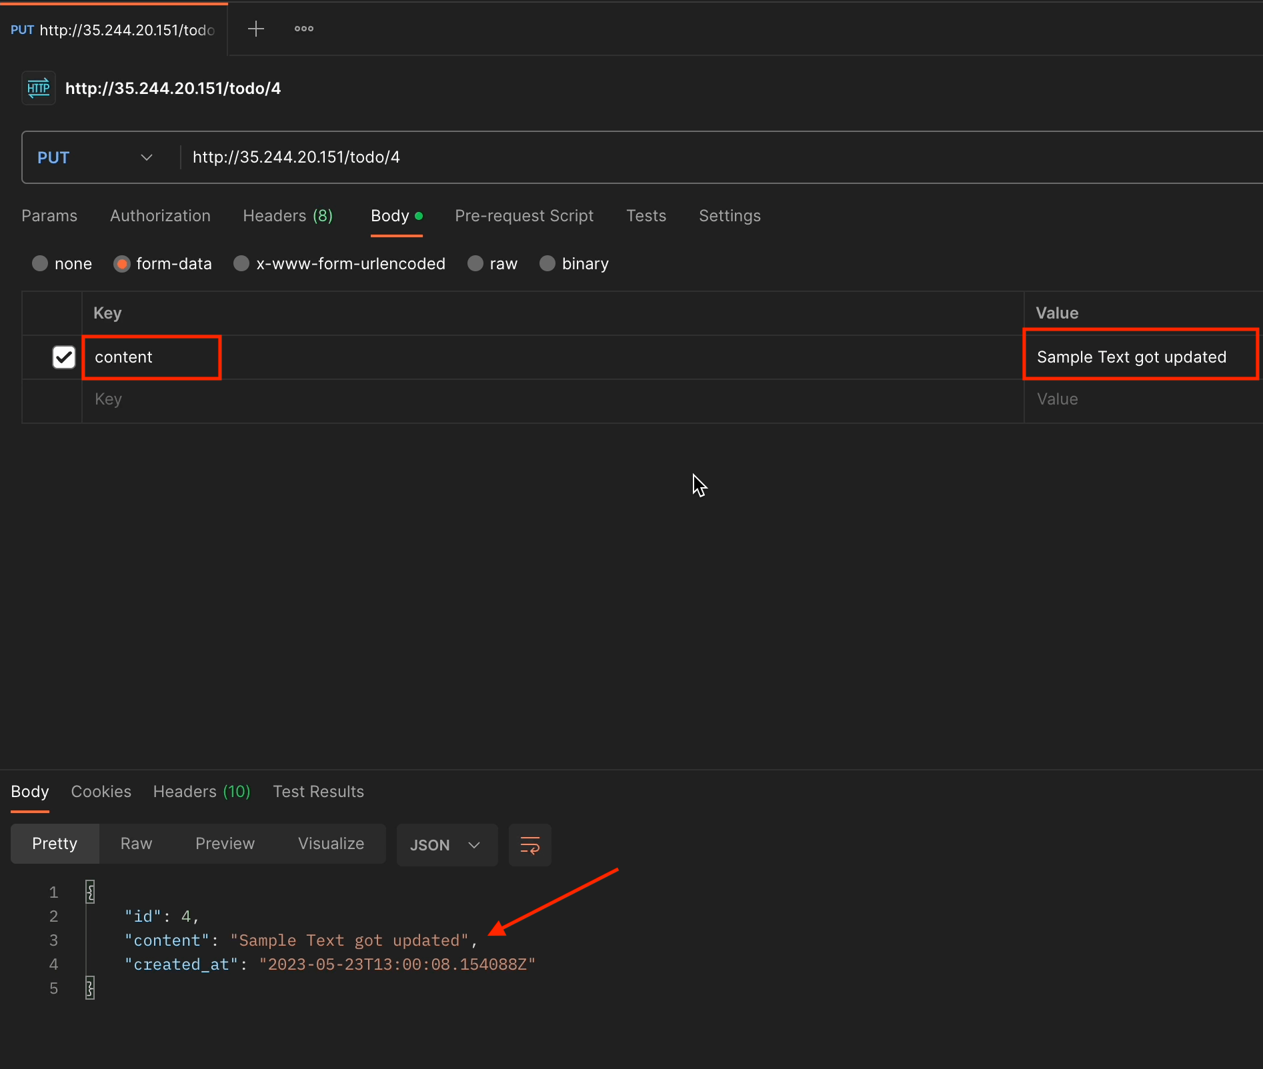Open the Pre-request Script tab

[523, 216]
